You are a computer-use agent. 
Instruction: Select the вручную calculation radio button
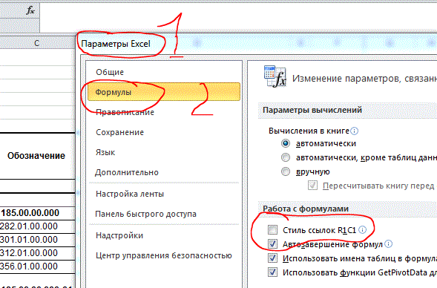pyautogui.click(x=286, y=171)
